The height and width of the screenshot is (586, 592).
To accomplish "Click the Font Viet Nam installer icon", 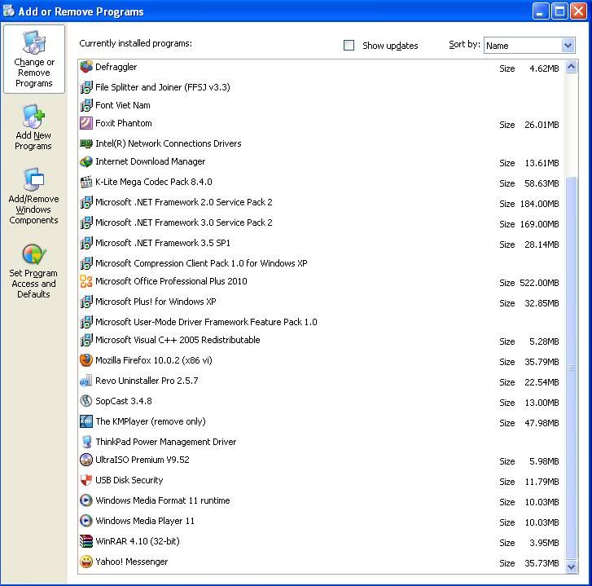I will click(86, 105).
